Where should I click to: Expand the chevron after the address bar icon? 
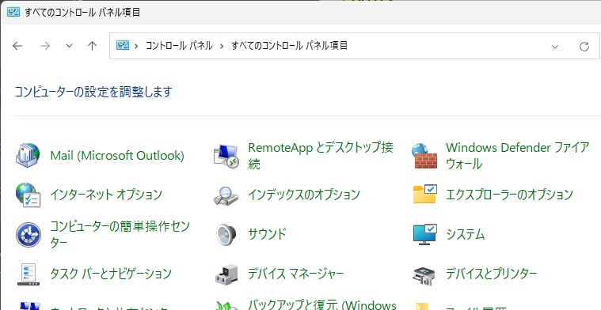click(136, 47)
